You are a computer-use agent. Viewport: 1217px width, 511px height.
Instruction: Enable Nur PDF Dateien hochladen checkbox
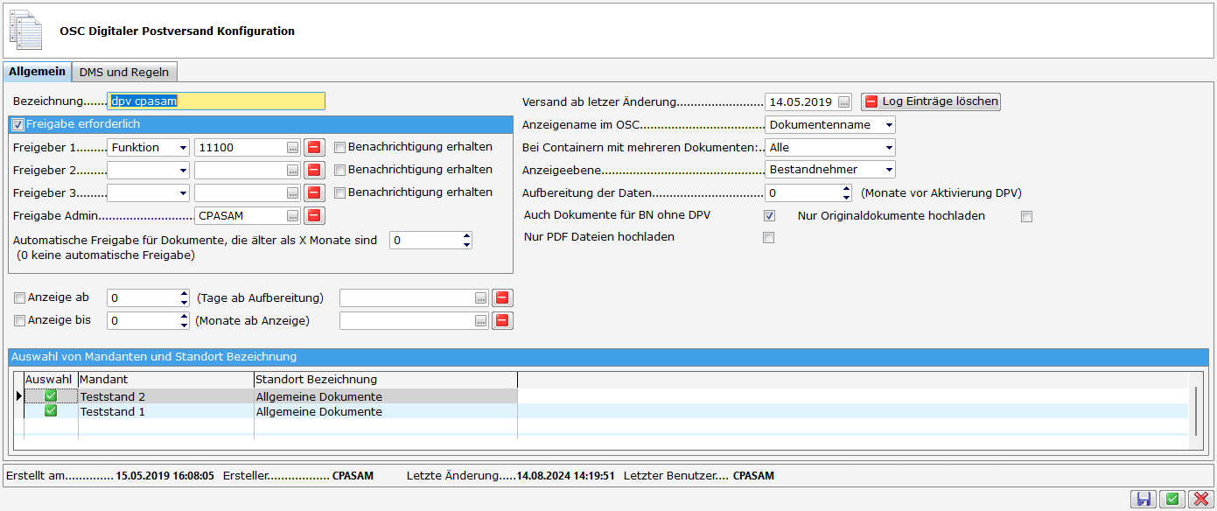768,238
